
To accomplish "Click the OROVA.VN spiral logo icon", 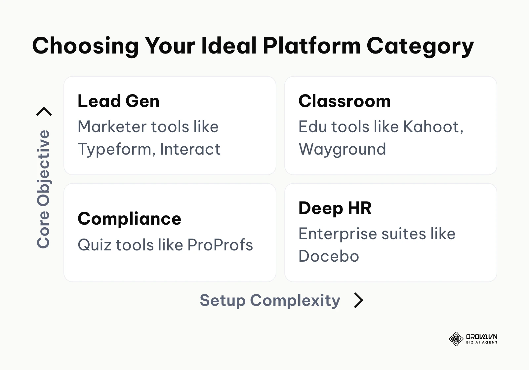I will (x=456, y=339).
